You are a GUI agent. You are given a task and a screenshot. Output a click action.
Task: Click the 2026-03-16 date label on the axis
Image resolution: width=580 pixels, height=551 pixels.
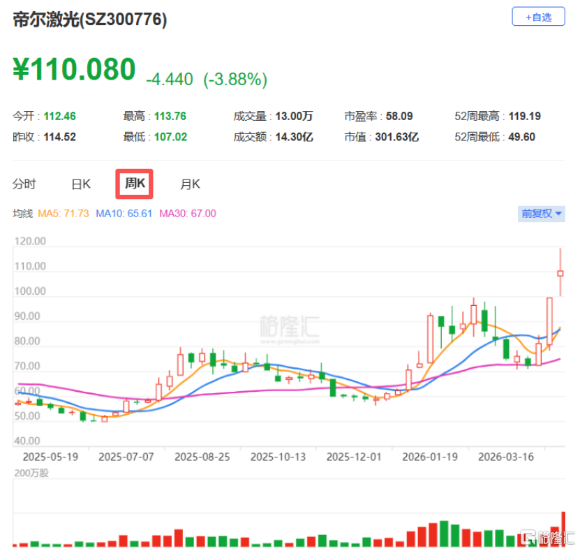click(x=506, y=457)
